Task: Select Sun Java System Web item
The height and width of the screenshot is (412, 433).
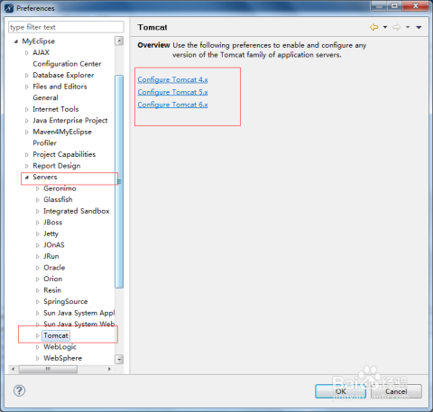Action: pyautogui.click(x=79, y=324)
